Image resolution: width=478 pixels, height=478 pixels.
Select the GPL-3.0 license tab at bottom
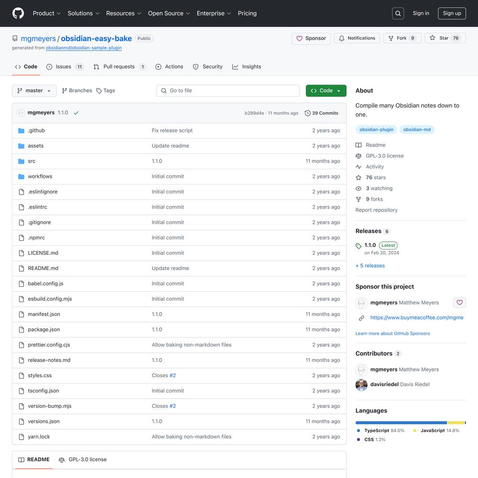point(83,460)
